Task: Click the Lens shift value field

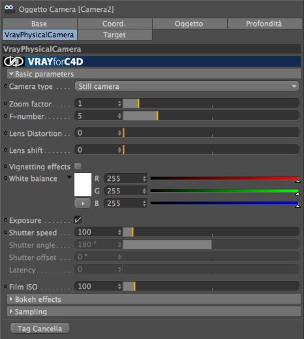Action: click(x=96, y=150)
